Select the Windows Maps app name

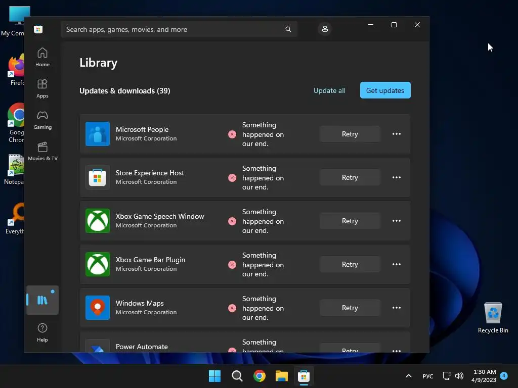tap(140, 303)
